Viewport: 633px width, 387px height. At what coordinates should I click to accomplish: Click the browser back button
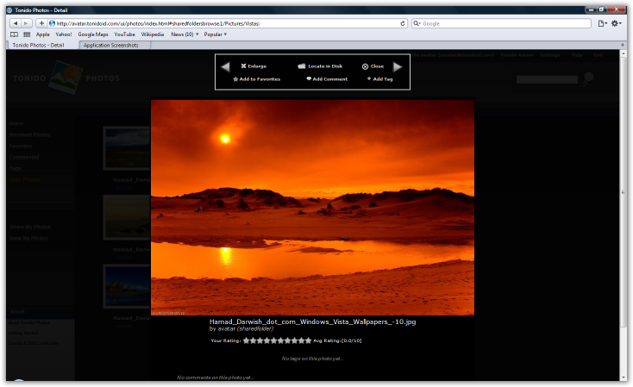[x=16, y=23]
